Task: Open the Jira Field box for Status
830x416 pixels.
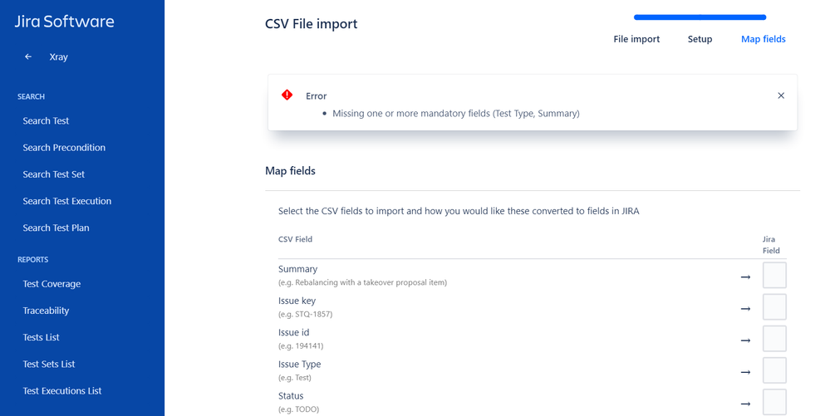Action: click(x=774, y=402)
